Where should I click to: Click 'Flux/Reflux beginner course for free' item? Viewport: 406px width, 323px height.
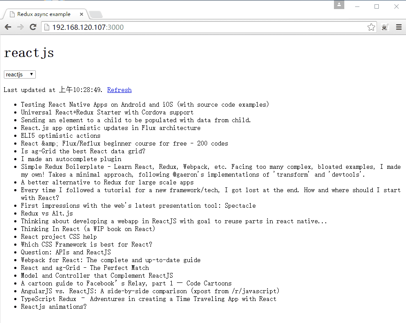(125, 143)
